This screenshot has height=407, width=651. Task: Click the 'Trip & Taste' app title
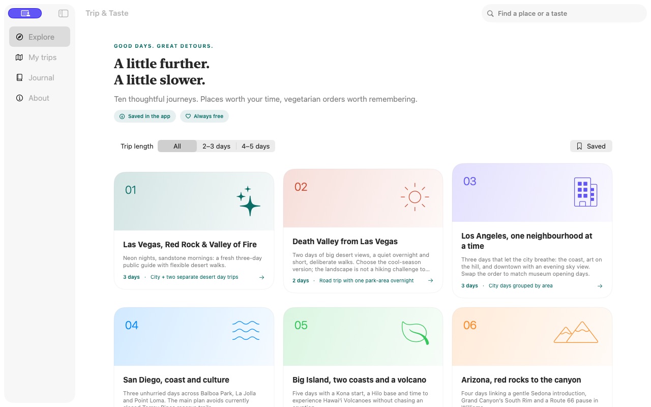(107, 13)
